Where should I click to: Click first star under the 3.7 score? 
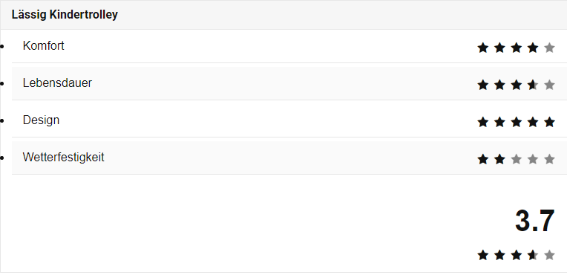click(x=482, y=255)
